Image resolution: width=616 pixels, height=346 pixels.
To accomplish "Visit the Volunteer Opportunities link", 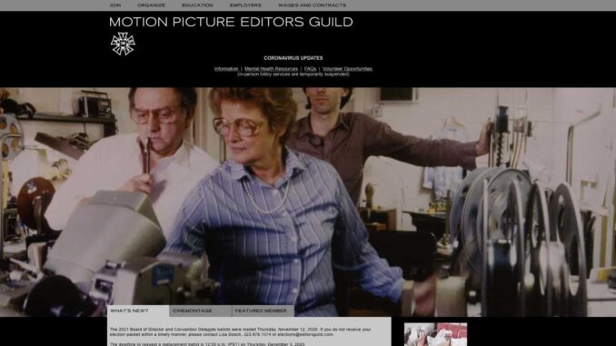I will [x=347, y=69].
